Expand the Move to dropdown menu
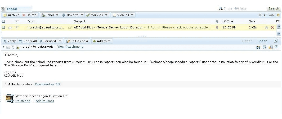This screenshot has height=119, width=282. [72, 15]
